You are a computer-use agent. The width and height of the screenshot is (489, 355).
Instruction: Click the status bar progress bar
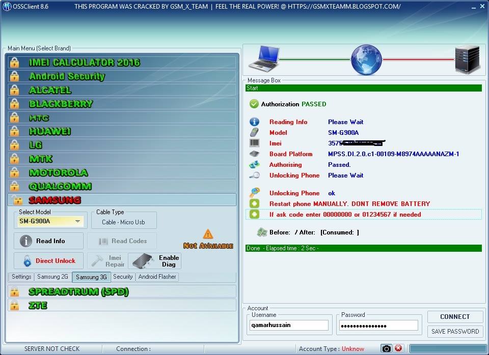coord(447,349)
